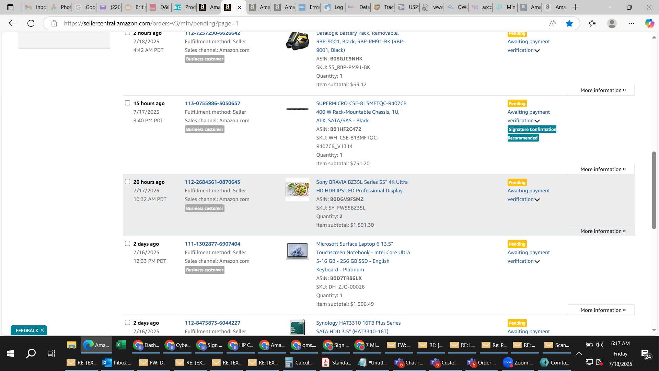659x371 pixels.
Task: Open Surface Laptop product thumbnail
Action: point(297,251)
